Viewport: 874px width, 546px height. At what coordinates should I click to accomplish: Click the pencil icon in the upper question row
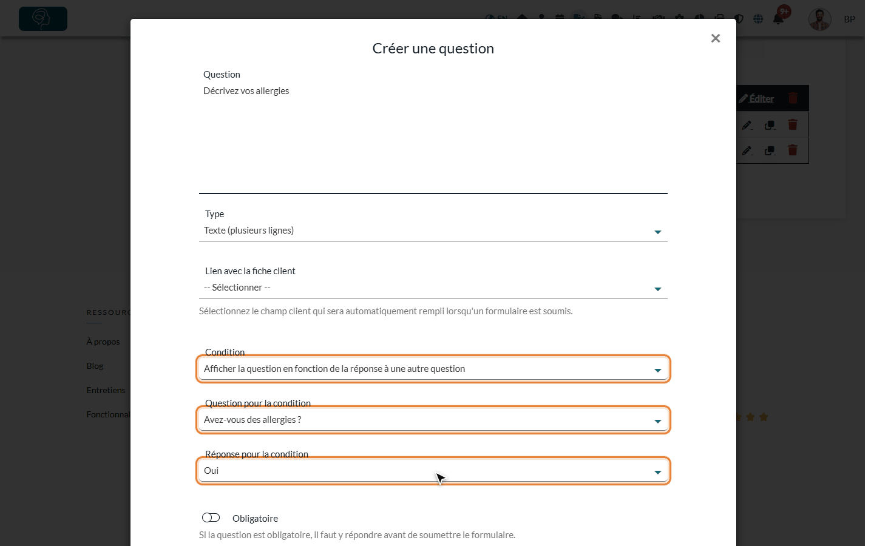(747, 125)
